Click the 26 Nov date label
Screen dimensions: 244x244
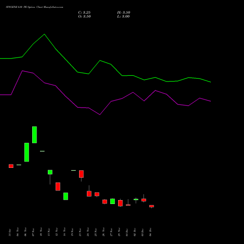click(x=103, y=232)
